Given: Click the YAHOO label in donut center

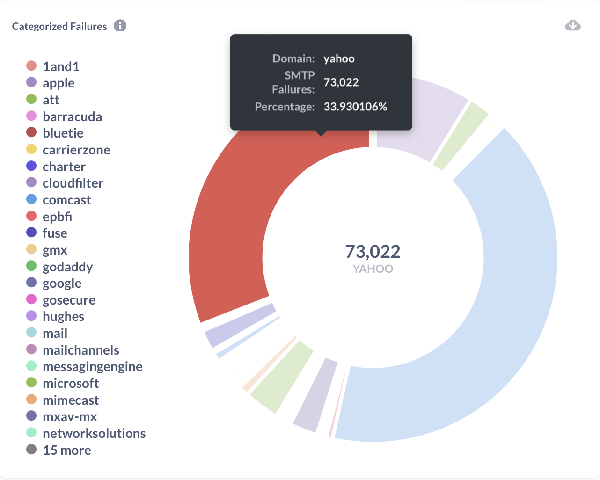Looking at the screenshot, I should pos(373,269).
